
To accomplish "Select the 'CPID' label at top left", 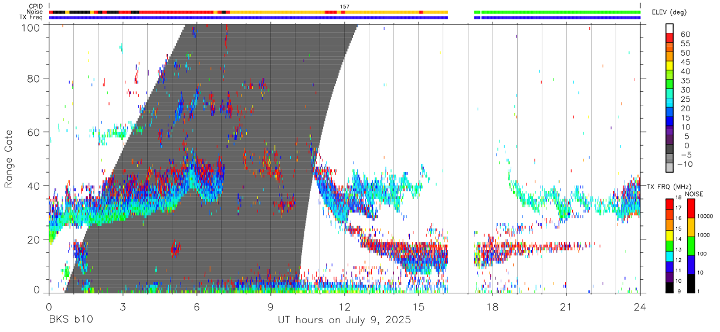I will pos(36,6).
